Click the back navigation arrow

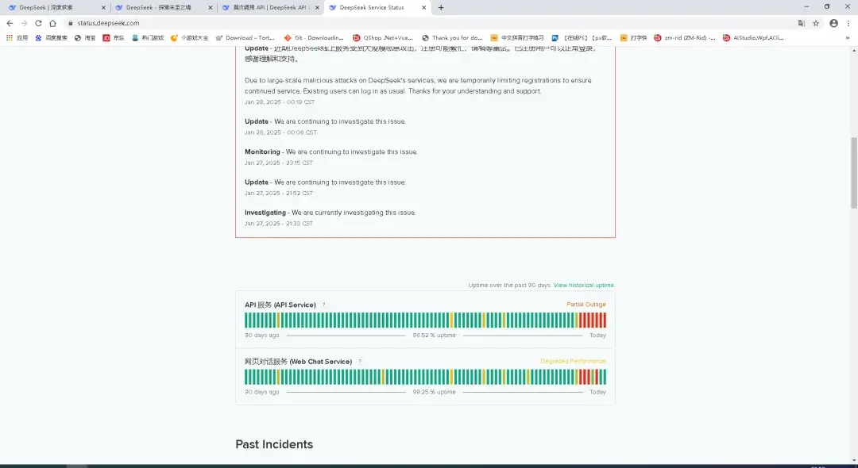click(x=10, y=23)
